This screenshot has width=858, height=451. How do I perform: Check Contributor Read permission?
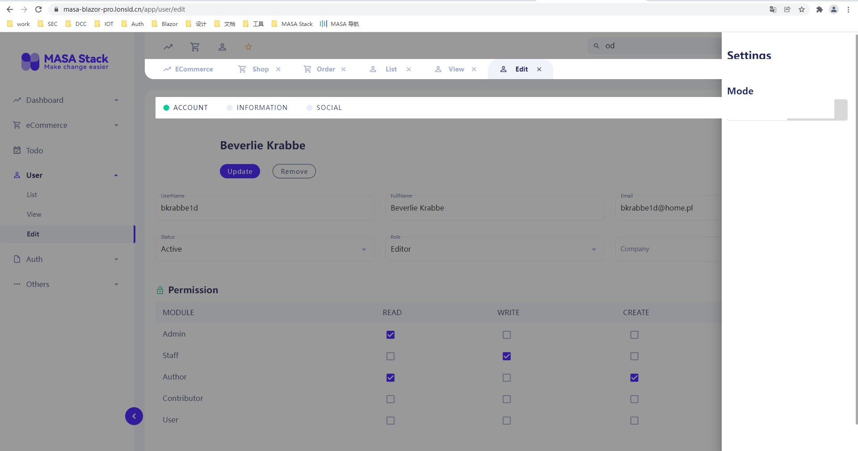[x=390, y=399]
